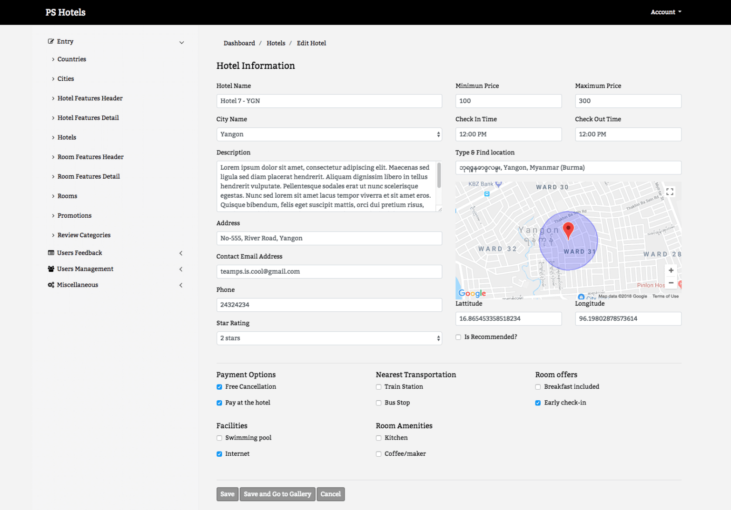
Task: Open fullscreen view on the map
Action: pos(670,191)
